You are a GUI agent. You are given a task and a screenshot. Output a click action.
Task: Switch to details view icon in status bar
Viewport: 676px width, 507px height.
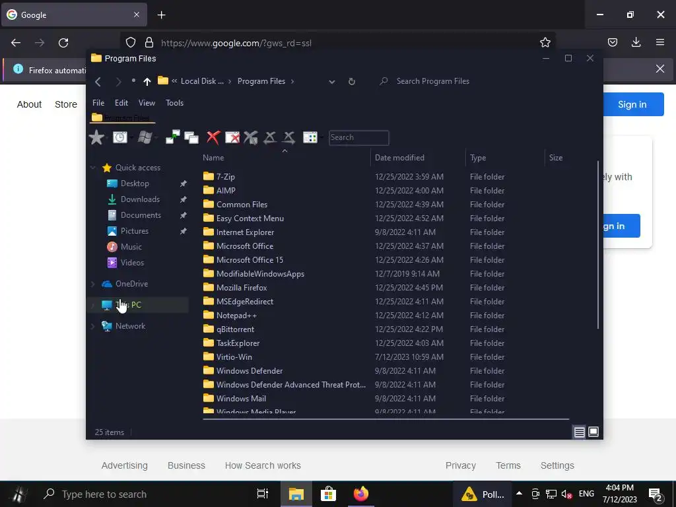click(x=580, y=432)
